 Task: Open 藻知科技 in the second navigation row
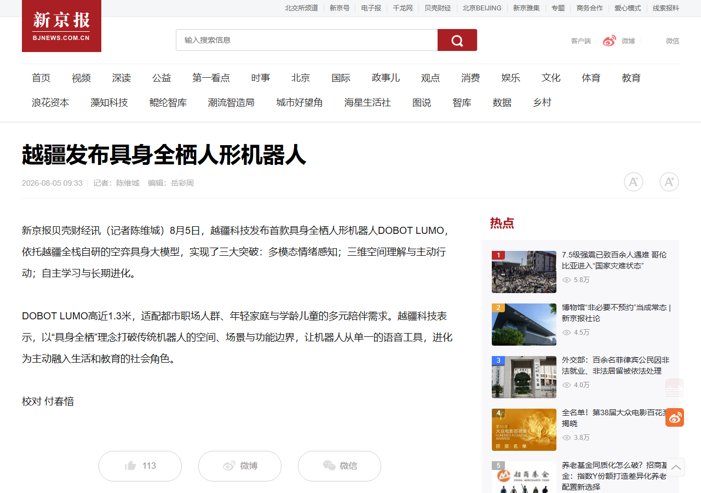[x=109, y=102]
